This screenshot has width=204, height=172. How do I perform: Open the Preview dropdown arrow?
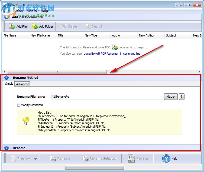point(35,158)
